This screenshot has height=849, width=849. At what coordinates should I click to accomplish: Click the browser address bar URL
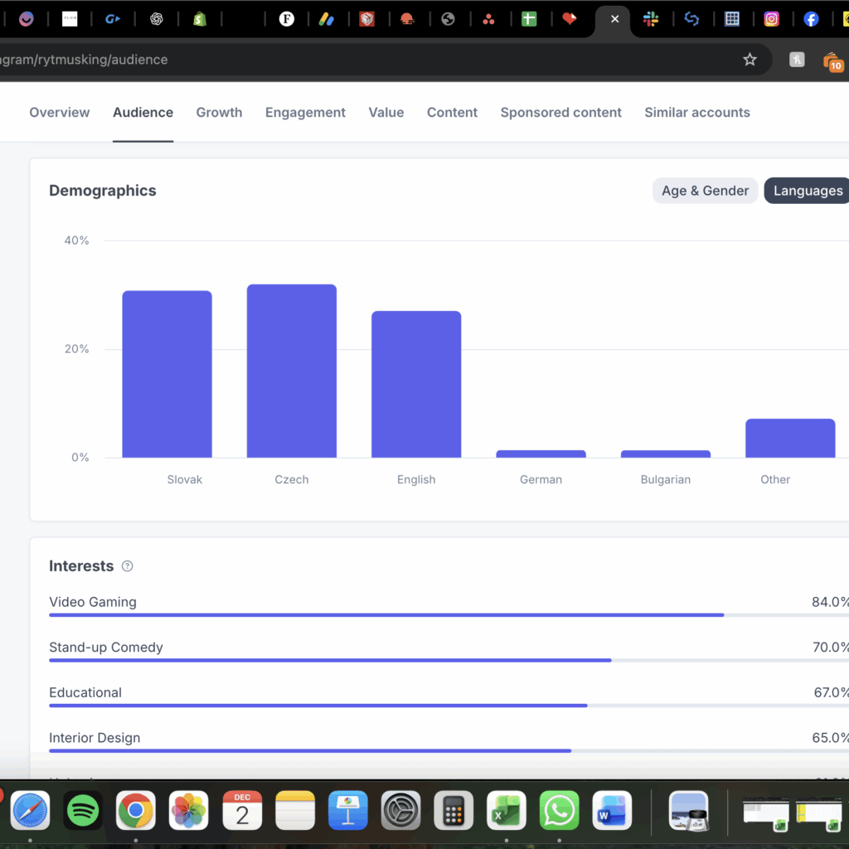(332, 60)
